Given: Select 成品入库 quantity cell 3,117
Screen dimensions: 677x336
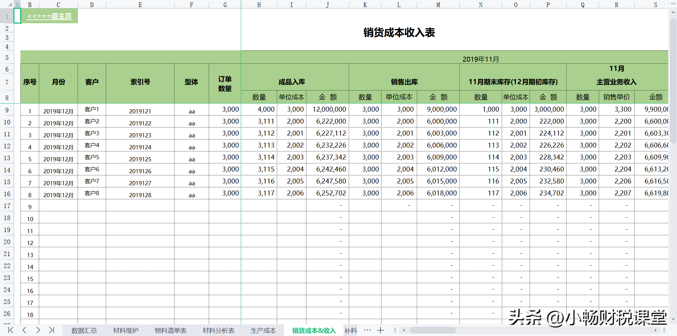Looking at the screenshot, I should click(x=259, y=193).
